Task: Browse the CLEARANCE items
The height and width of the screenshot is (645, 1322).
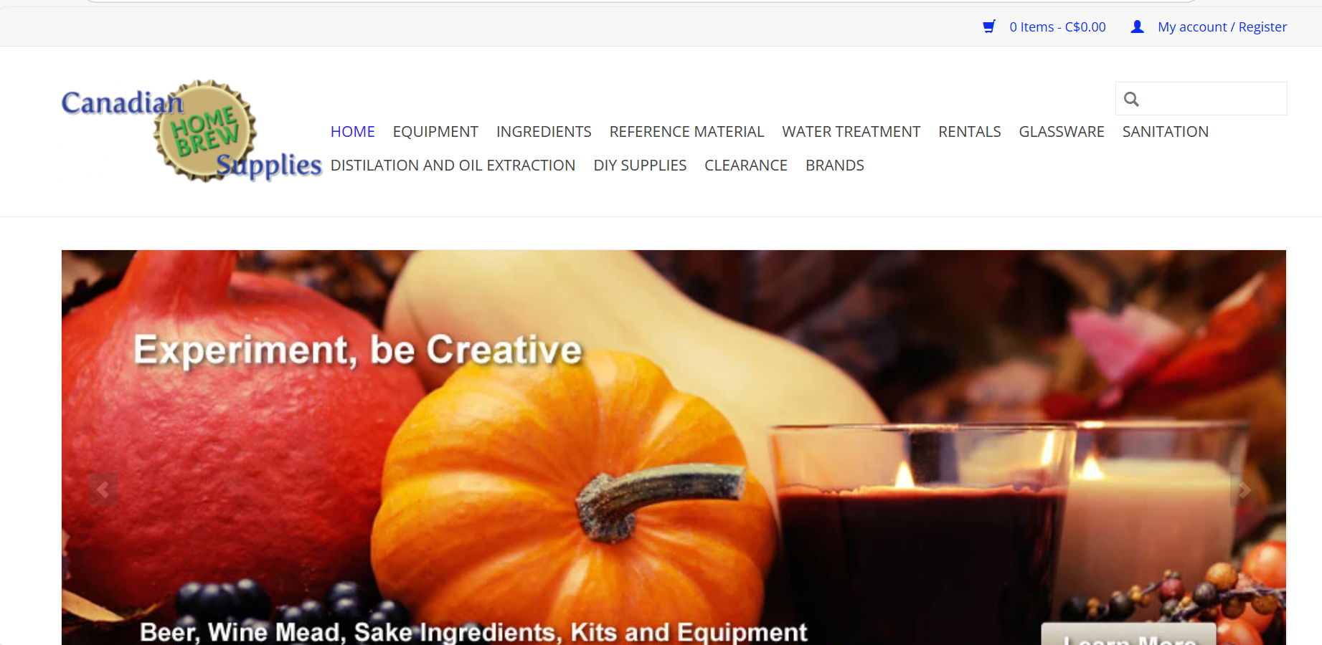Action: tap(746, 166)
